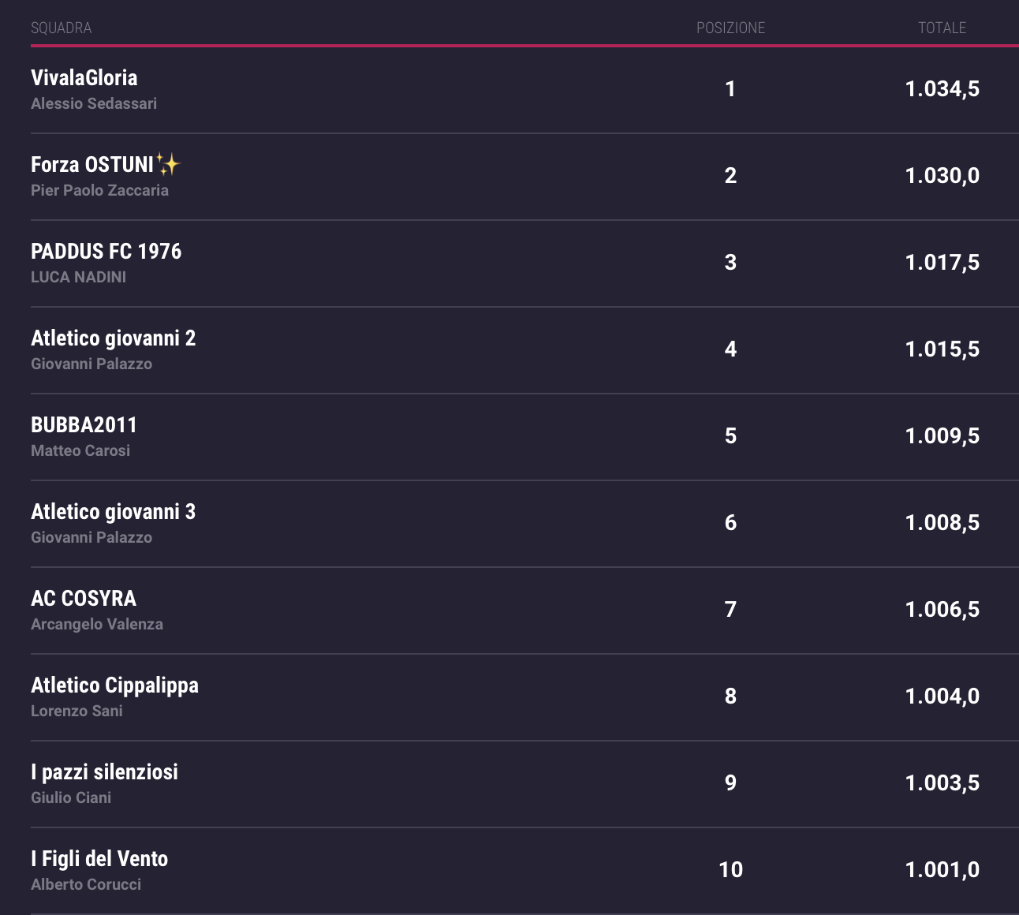This screenshot has width=1019, height=915.
Task: Click the AC COSYRA team name
Action: pos(84,599)
